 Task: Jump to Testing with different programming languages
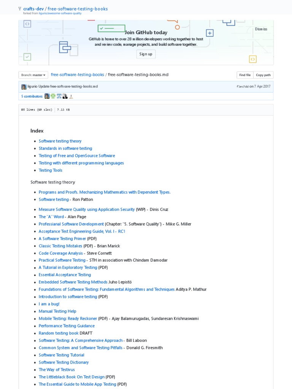click(x=81, y=163)
